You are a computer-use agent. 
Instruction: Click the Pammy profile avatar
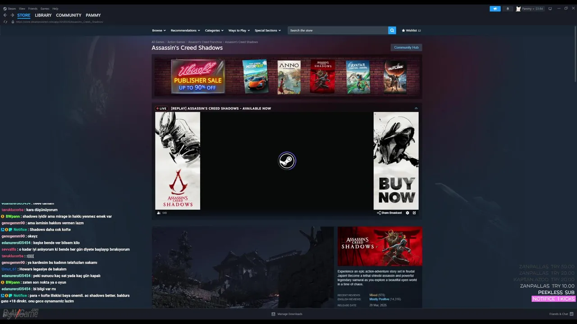pyautogui.click(x=518, y=9)
